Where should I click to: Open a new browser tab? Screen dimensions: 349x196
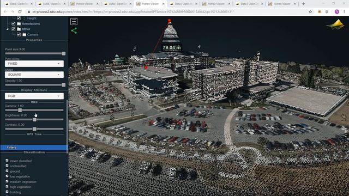tap(303, 4)
